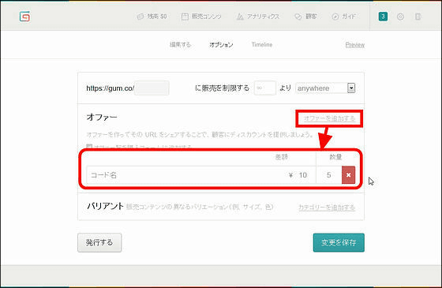Viewport: 442px width, 288px height.
Task: Open the Preview link
Action: (355, 45)
